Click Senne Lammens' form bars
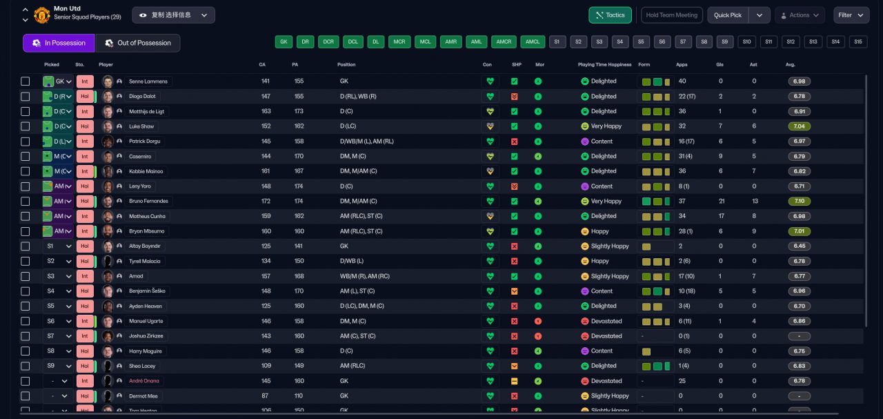Viewport: 883px width, 419px height. 656,81
